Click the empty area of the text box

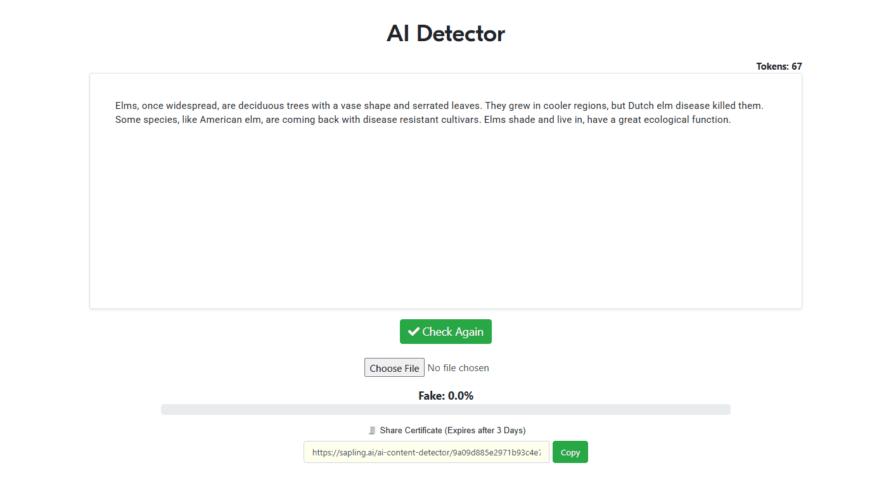pyautogui.click(x=446, y=222)
